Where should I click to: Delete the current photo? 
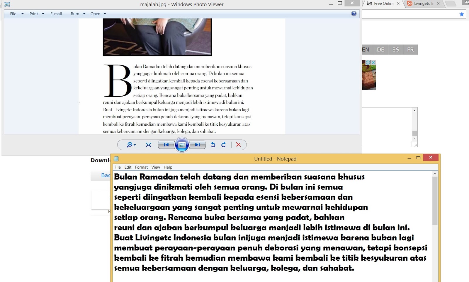[238, 145]
